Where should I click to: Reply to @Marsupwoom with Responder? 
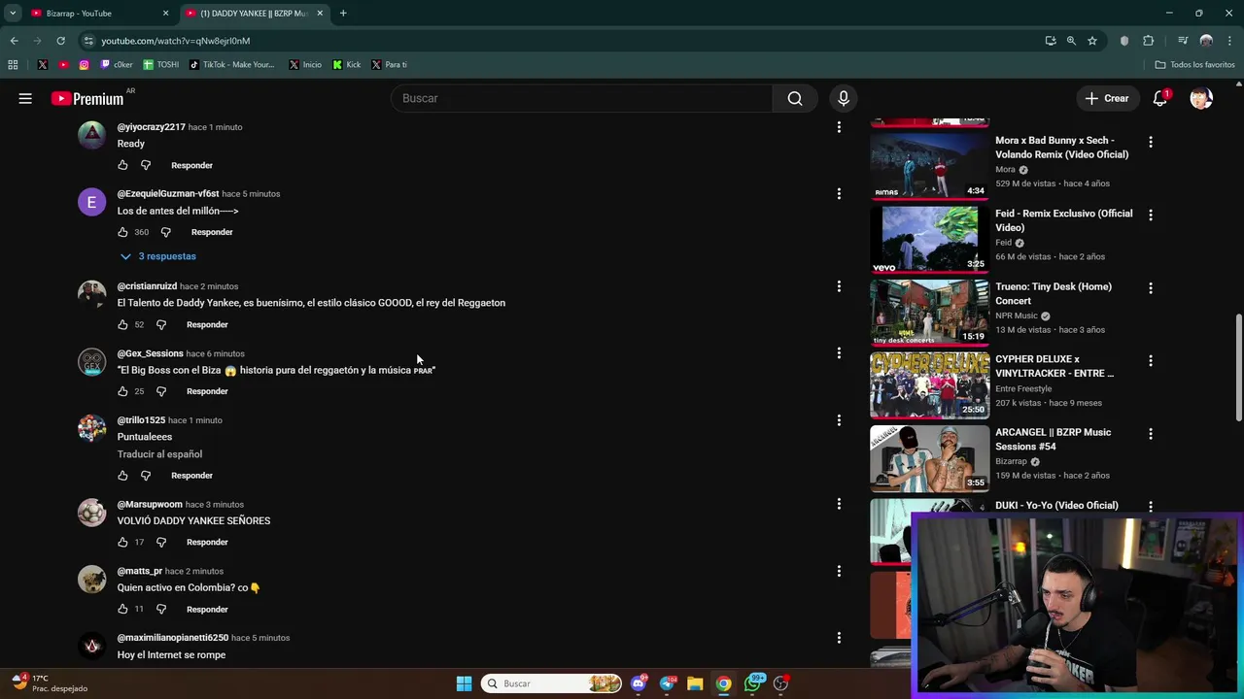(207, 542)
